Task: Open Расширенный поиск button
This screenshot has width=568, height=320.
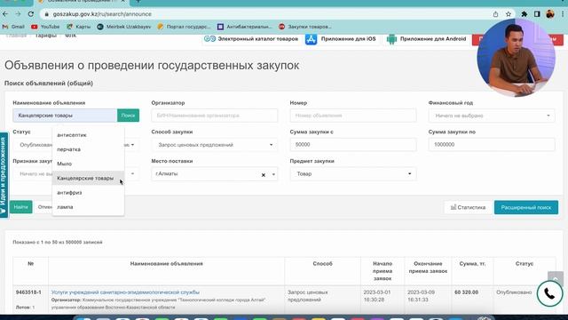Action: 526,207
